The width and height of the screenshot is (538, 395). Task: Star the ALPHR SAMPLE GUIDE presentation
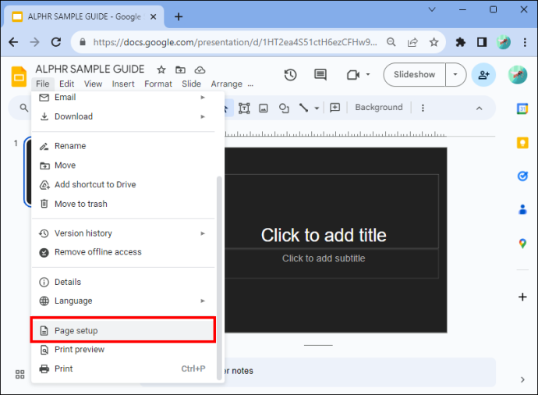[x=161, y=69]
